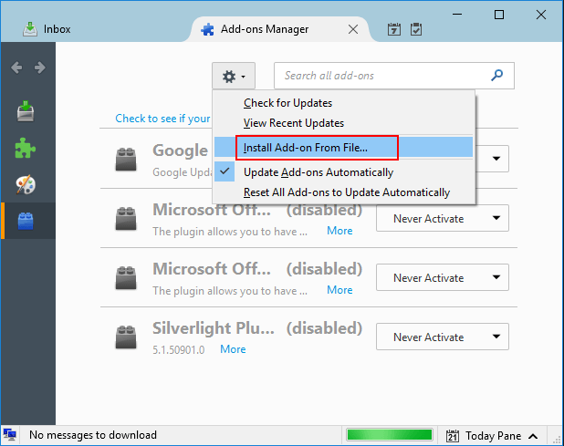Image resolution: width=564 pixels, height=446 pixels.
Task: Expand the Google plugin activation dropdown
Action: [x=496, y=159]
